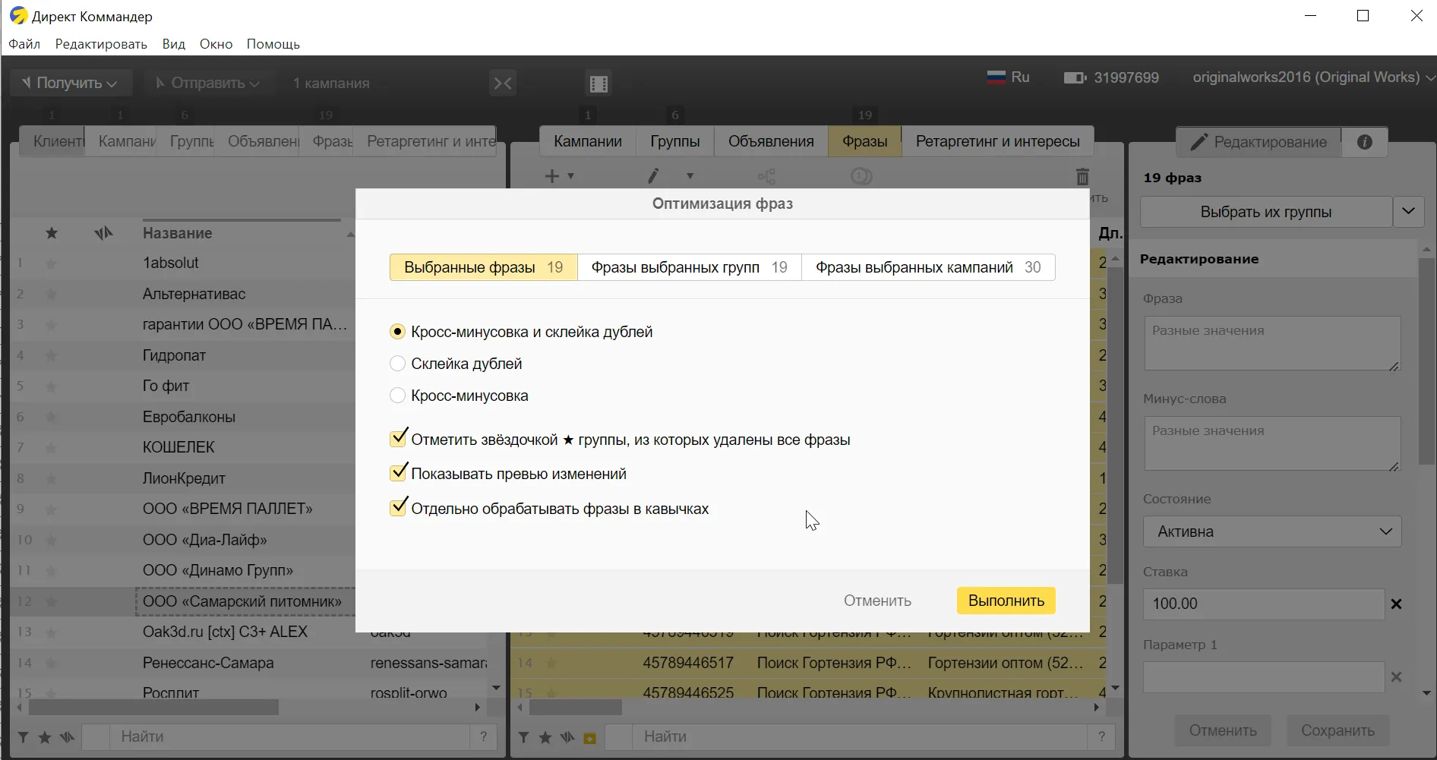Toggle the star for the КОШЕЛЕК row
The image size is (1437, 760).
click(51, 448)
